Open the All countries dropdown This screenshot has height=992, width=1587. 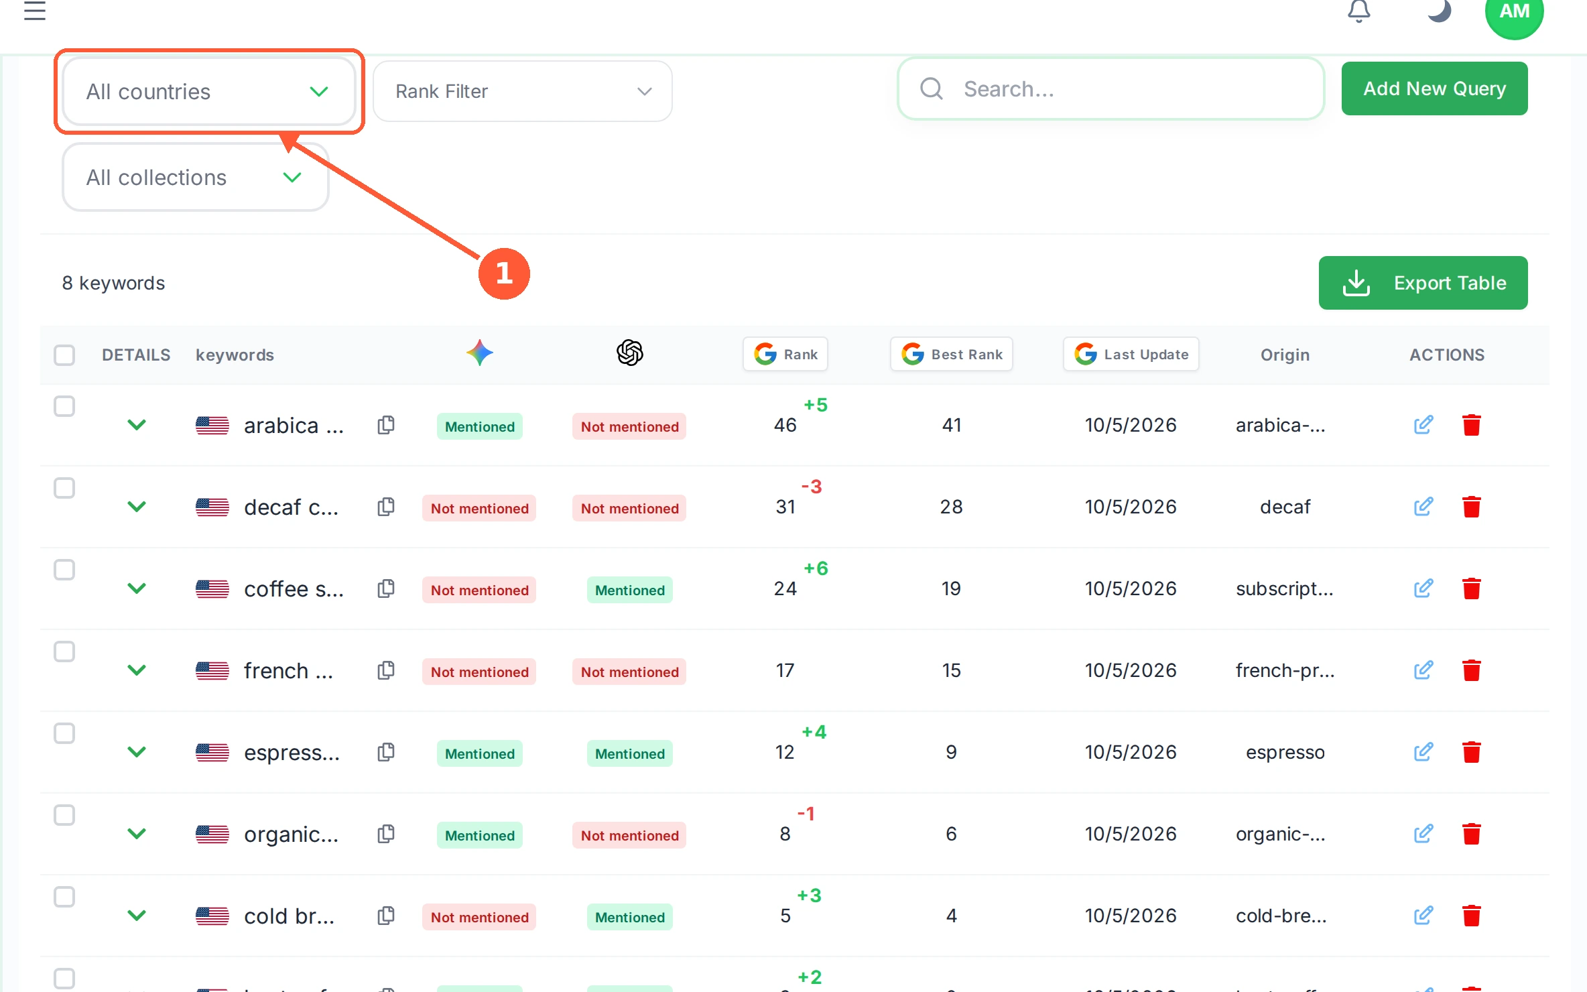208,91
